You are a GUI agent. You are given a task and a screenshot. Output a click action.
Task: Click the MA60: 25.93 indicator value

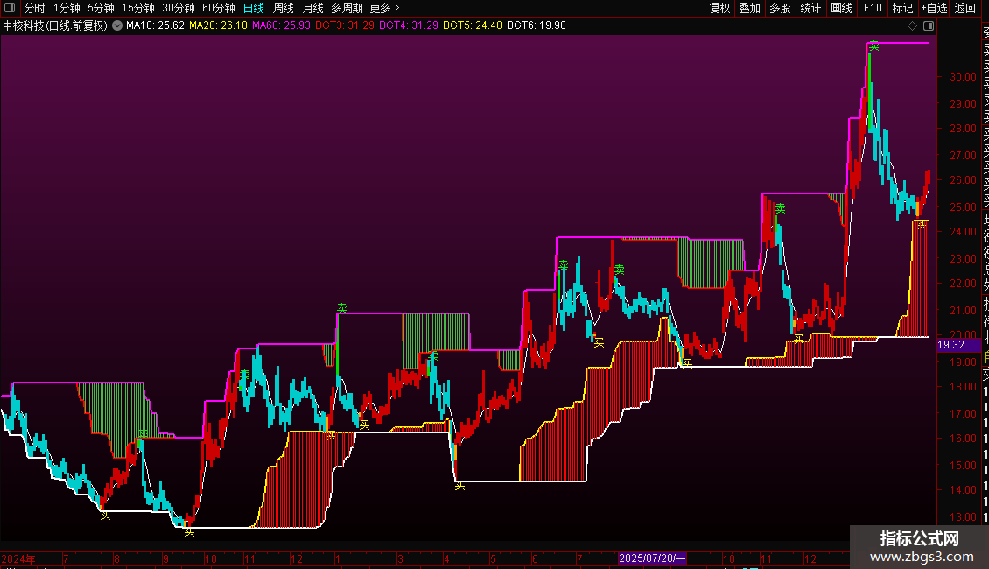[x=281, y=25]
